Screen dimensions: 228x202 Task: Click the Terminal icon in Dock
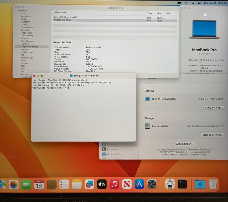click(182, 184)
